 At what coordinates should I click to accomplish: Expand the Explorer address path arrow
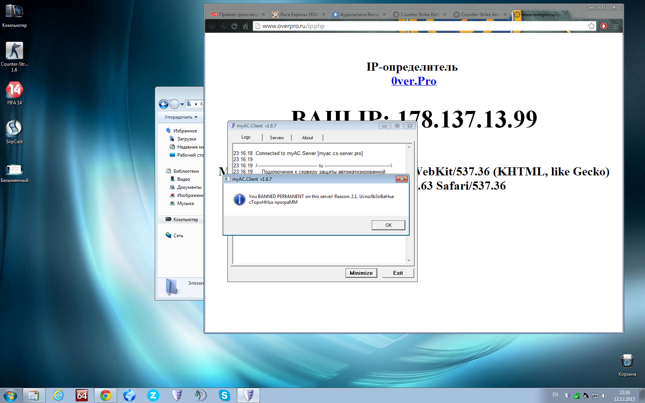pyautogui.click(x=196, y=104)
